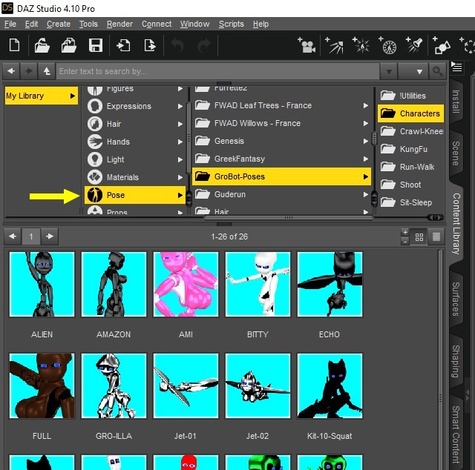Screen dimensions: 475x470
Task: Click the Open file toolbar icon
Action: coord(42,45)
